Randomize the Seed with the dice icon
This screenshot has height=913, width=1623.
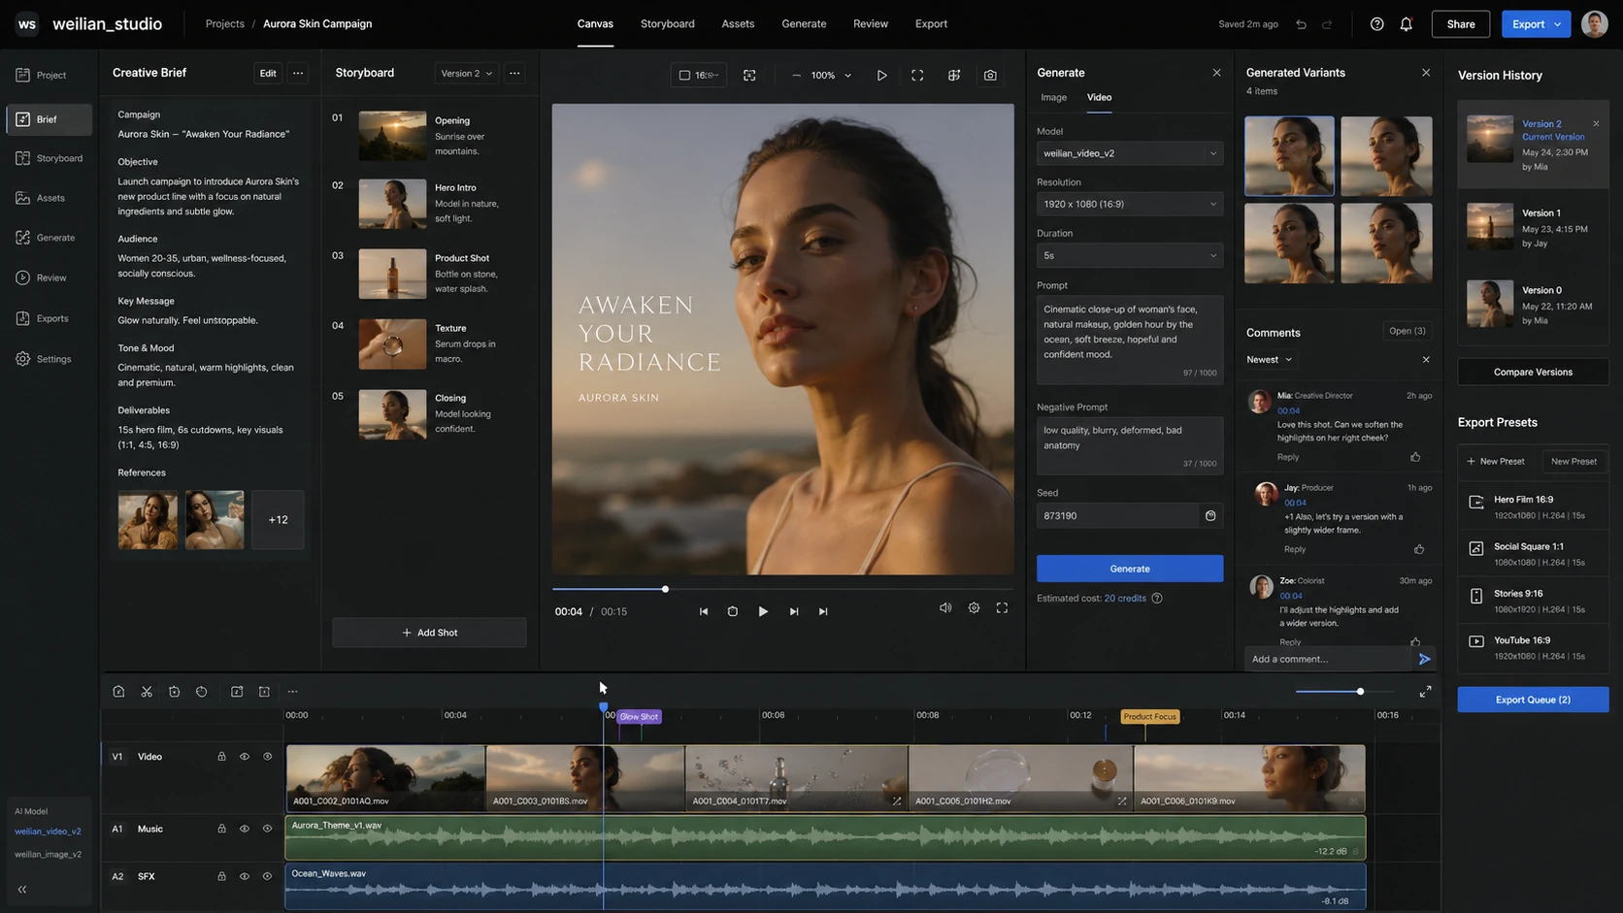point(1210,516)
